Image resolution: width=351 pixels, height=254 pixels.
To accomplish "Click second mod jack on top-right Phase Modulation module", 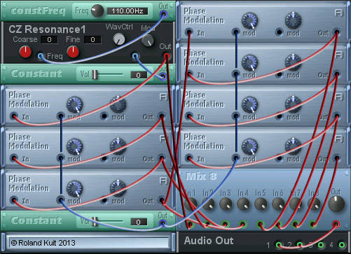I will pyautogui.click(x=280, y=32).
